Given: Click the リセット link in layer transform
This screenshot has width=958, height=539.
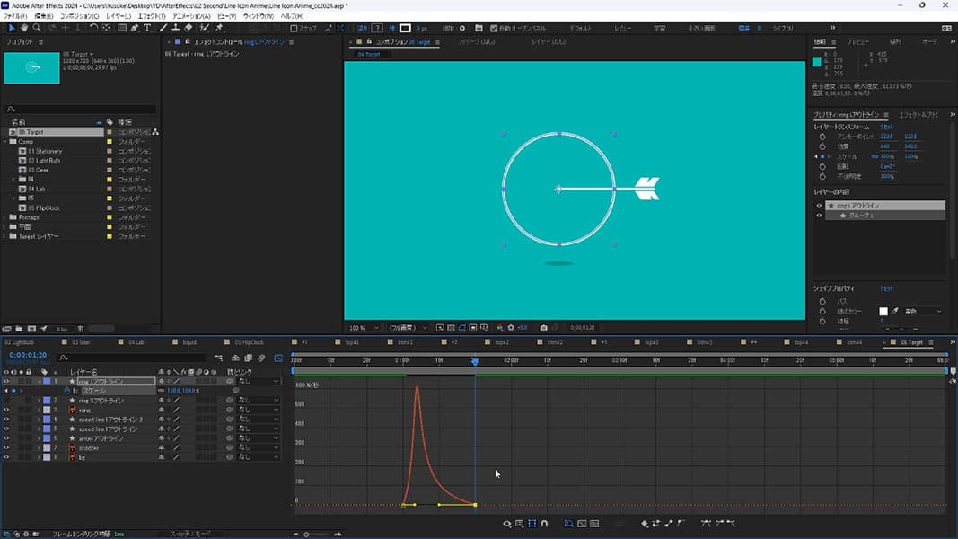Looking at the screenshot, I should (885, 127).
